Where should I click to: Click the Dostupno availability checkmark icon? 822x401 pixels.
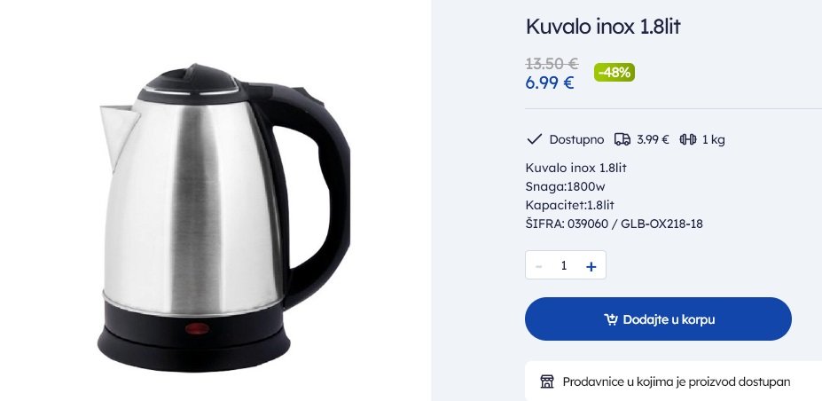(x=534, y=139)
